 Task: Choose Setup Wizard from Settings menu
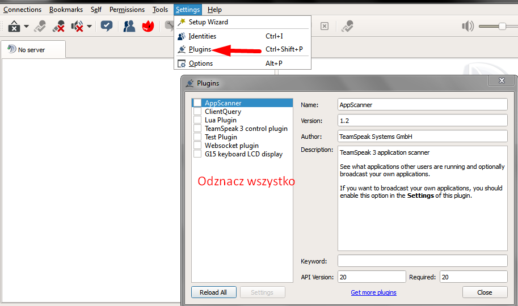click(x=242, y=22)
